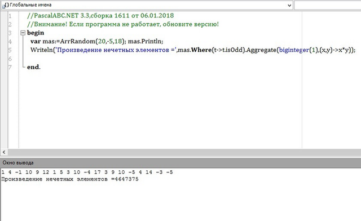Place cursor on the end. keyword
361x221 pixels.
pyautogui.click(x=34, y=67)
